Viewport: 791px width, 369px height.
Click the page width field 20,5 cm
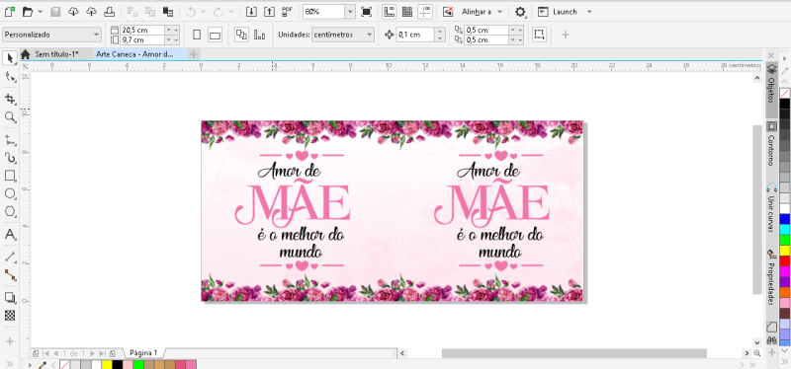142,31
